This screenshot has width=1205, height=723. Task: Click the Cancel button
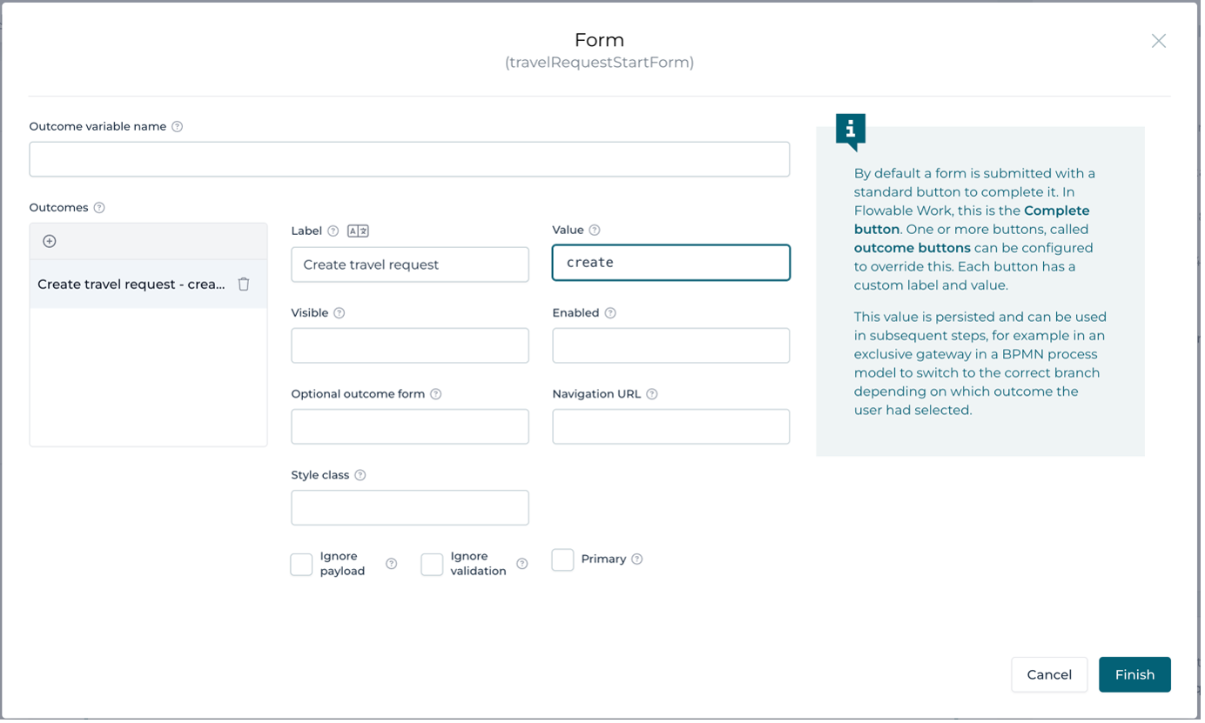click(1049, 674)
